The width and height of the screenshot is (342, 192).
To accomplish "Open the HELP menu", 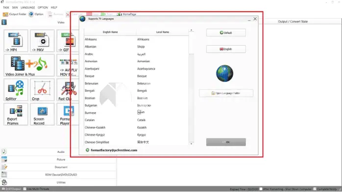I will coord(54,7).
